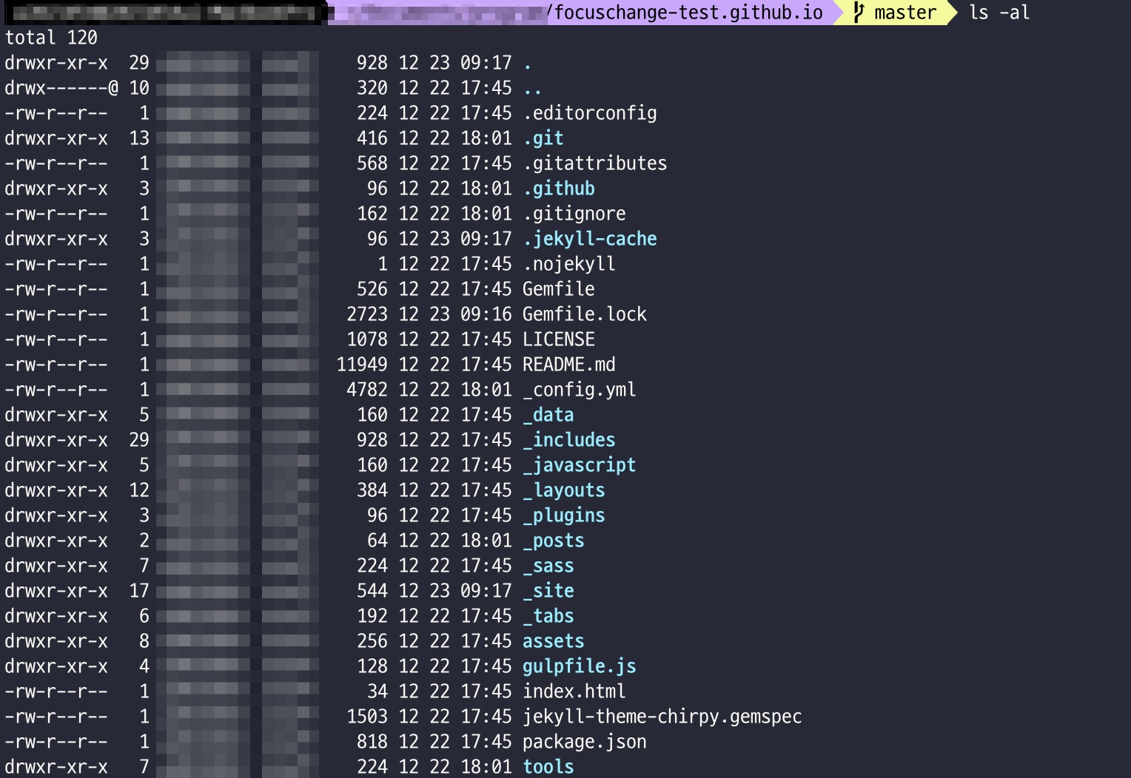Screen dimensions: 1131x778
Task: Click the _javascript directory name
Action: (x=579, y=465)
